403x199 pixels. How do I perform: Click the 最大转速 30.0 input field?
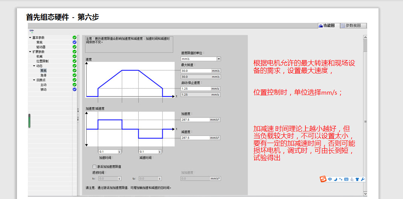(x=200, y=71)
